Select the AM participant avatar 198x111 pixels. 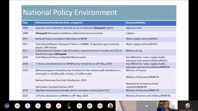100,106
